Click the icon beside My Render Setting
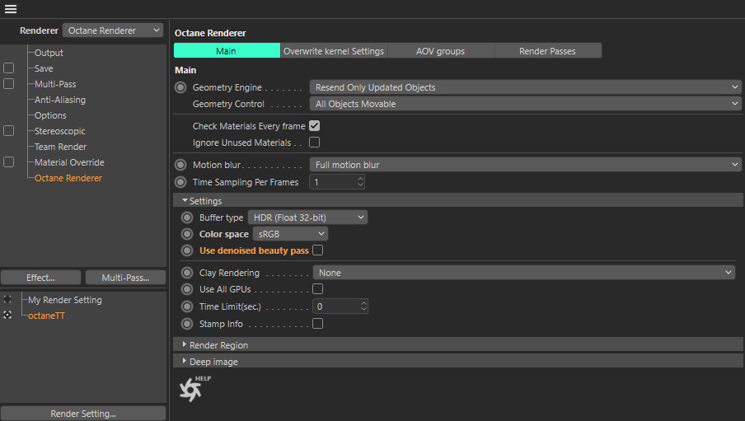 pyautogui.click(x=7, y=300)
